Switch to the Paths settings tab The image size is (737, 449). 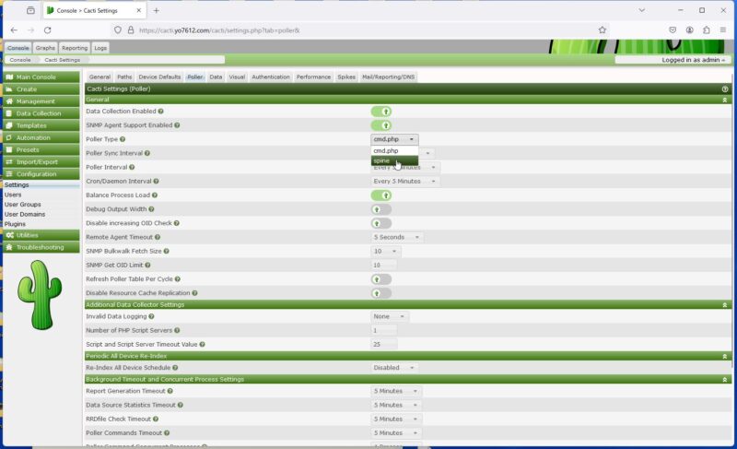click(124, 77)
